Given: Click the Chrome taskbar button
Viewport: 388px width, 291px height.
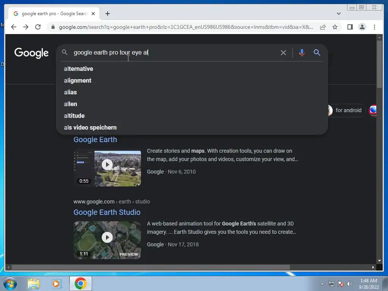Looking at the screenshot, I should point(81,283).
